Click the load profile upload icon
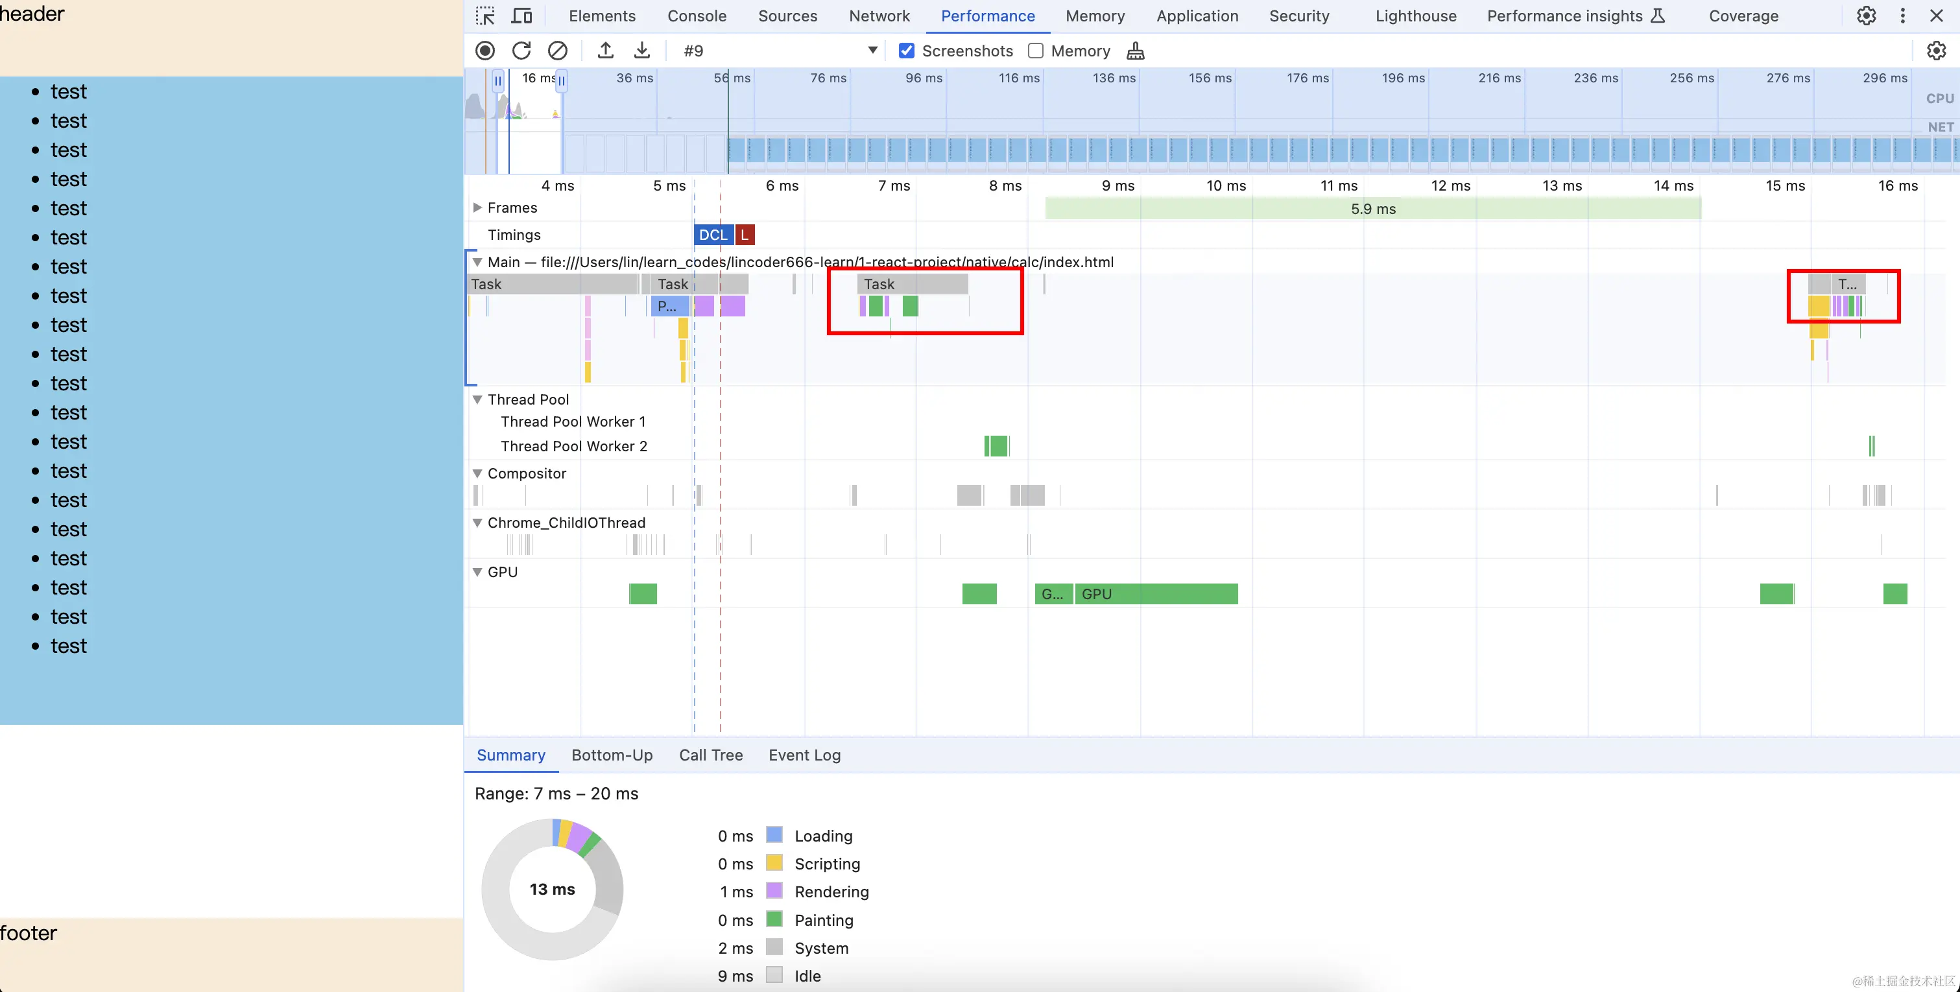This screenshot has height=992, width=1960. 606,50
